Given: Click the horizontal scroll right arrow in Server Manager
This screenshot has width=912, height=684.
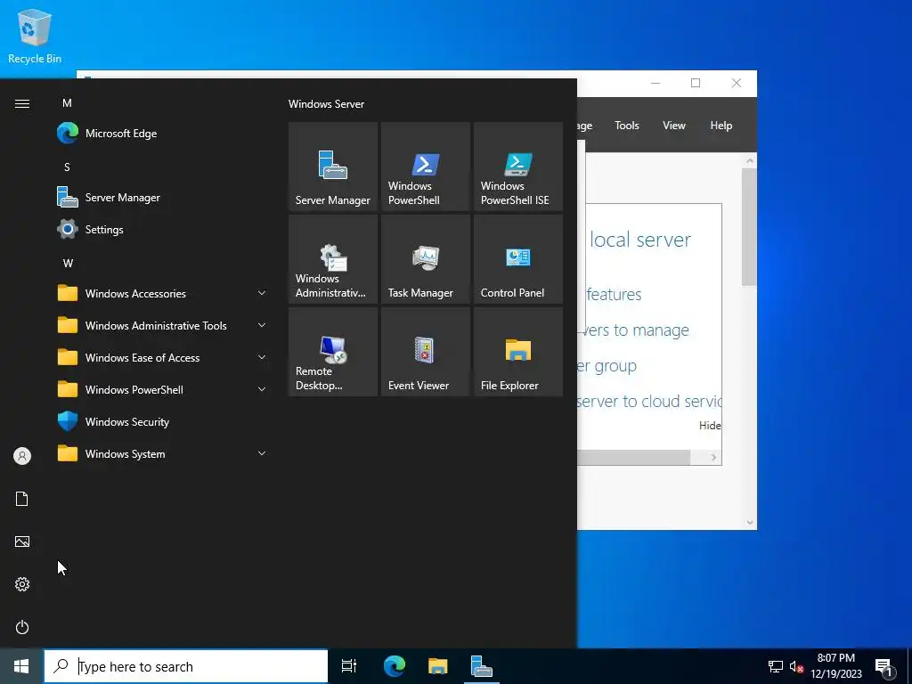Looking at the screenshot, I should tap(713, 457).
